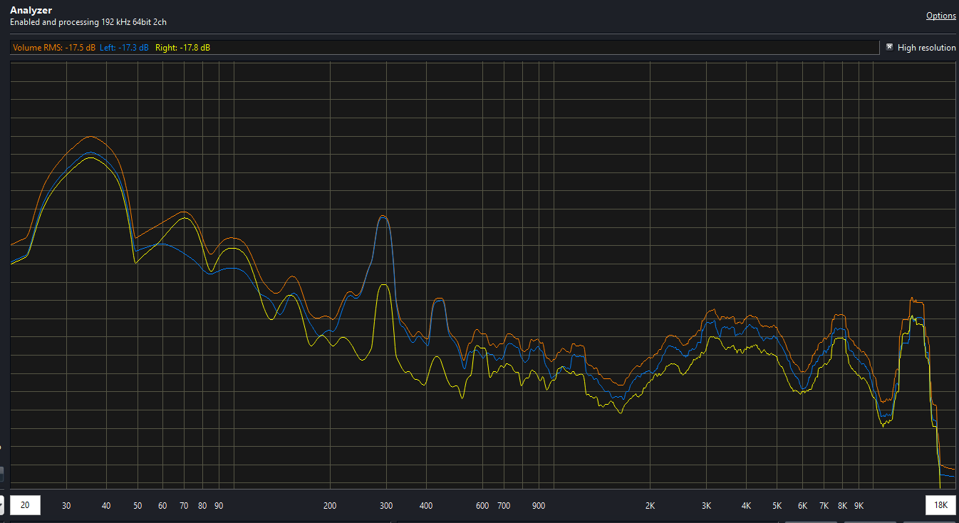Click the 600 frequency axis label

pyautogui.click(x=482, y=506)
